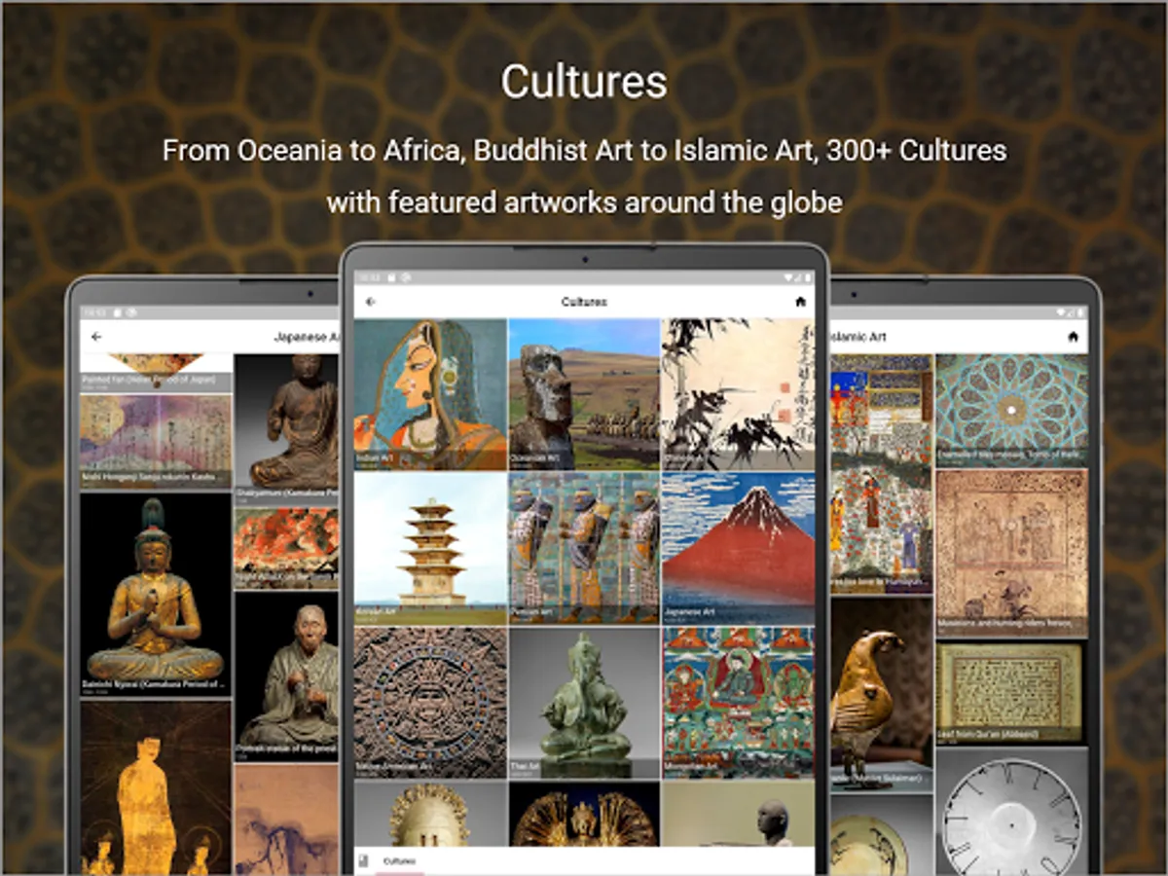1168x876 pixels.
Task: Open the Leaf from Qur'an manuscript artwork
Action: tap(1011, 692)
